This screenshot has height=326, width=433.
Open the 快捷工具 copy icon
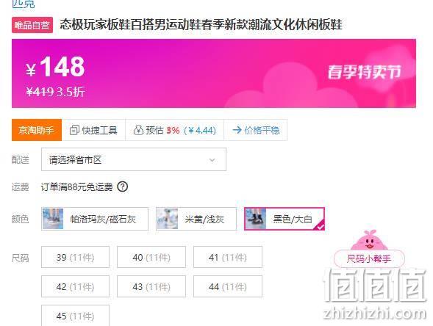[74, 130]
